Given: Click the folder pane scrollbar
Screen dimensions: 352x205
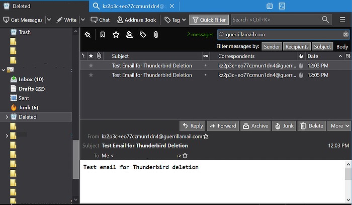Looking at the screenshot, I should (x=75, y=159).
